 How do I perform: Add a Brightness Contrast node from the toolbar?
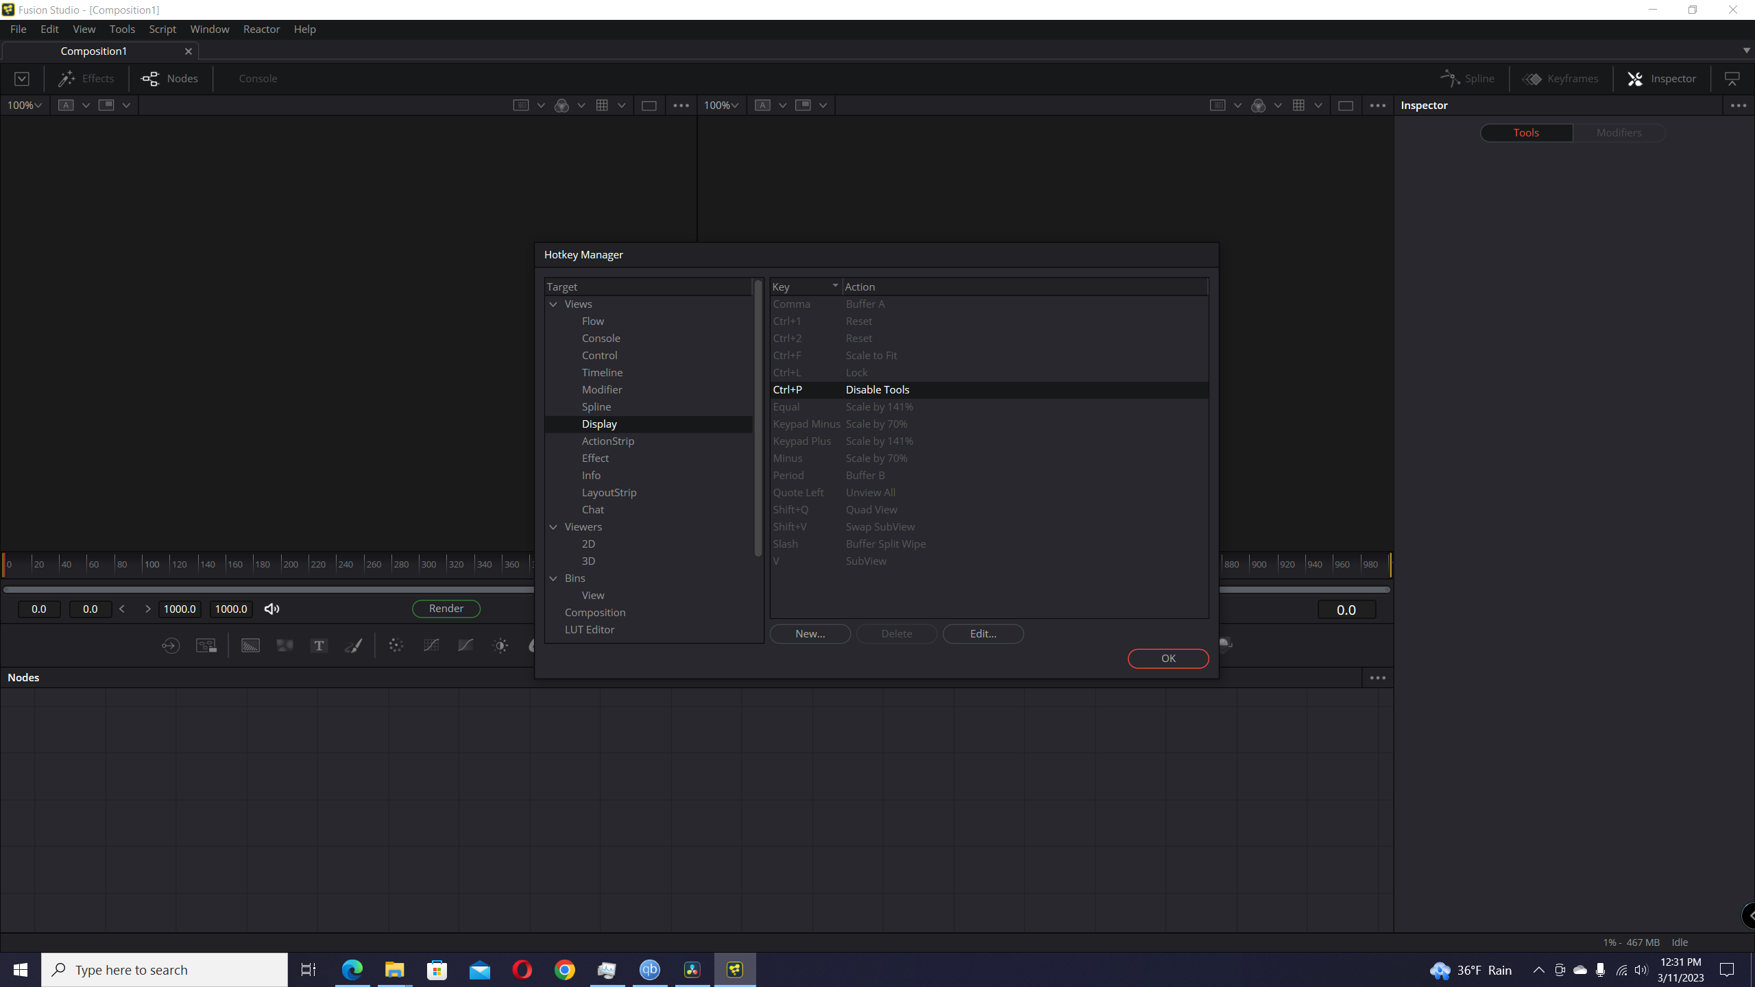(501, 645)
